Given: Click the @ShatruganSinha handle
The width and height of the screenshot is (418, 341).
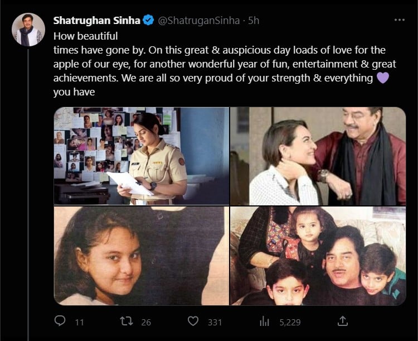Looking at the screenshot, I should [x=198, y=21].
